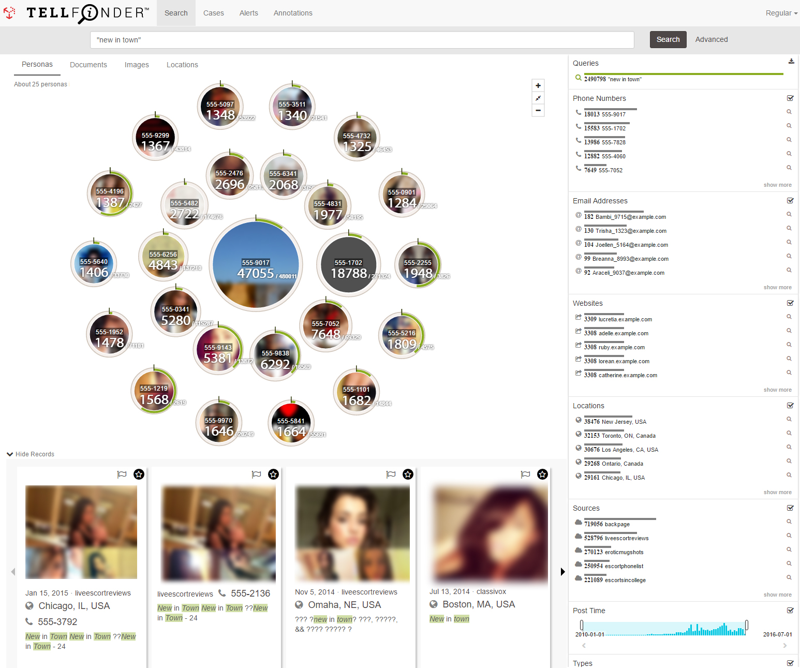Viewport: 800px width, 668px height.
Task: Download queries using the export icon
Action: pyautogui.click(x=791, y=62)
